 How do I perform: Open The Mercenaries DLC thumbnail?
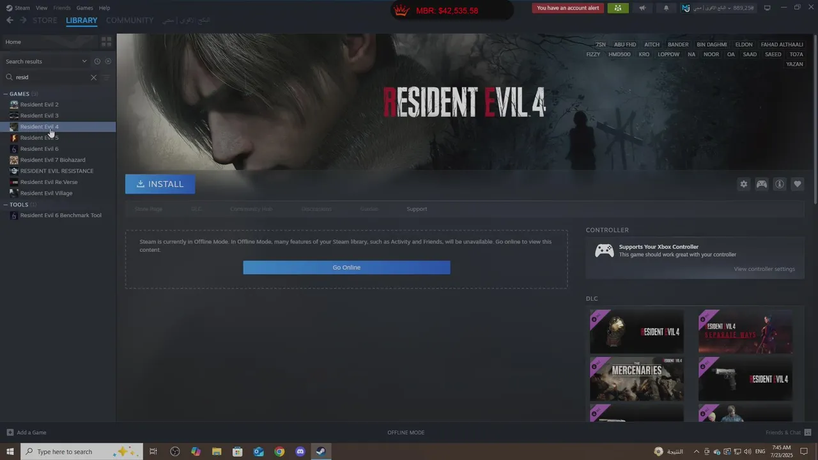(x=637, y=379)
